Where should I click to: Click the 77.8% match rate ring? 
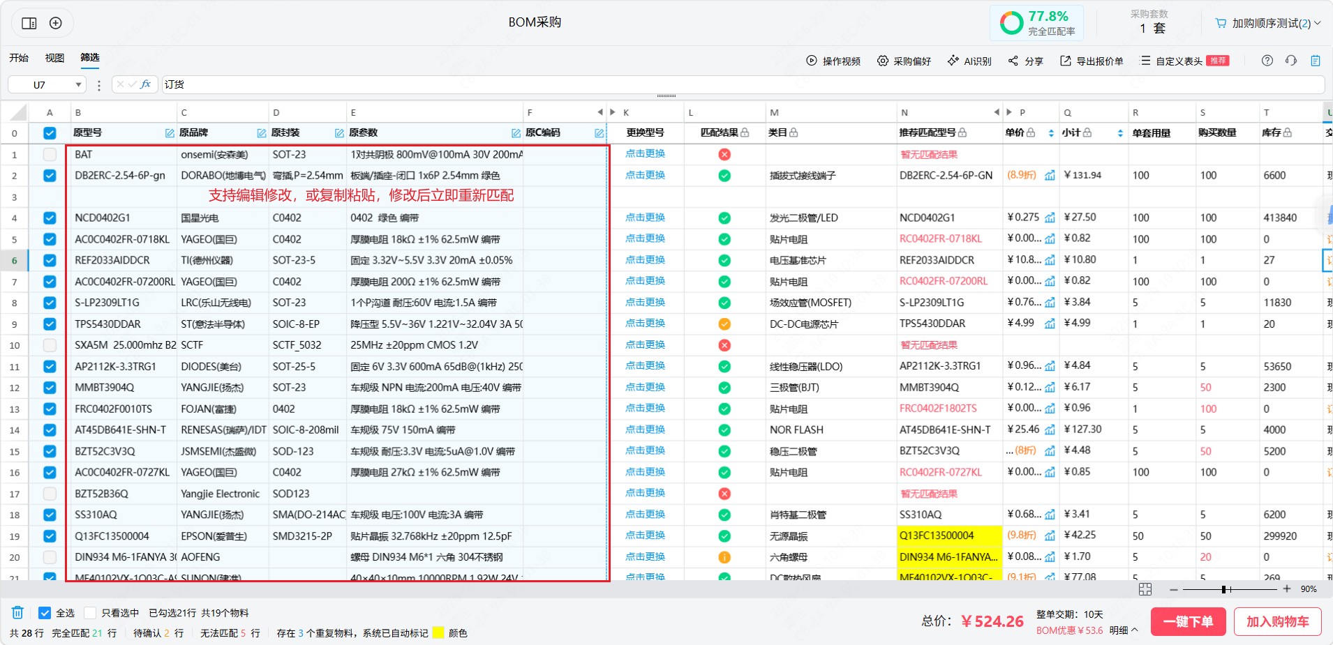point(1011,23)
